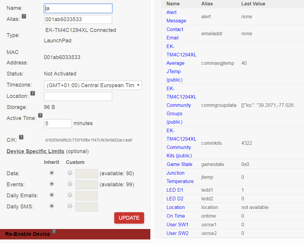The image size is (304, 243).
Task: Select Inherit radio for Daily Emails
Action: coord(52,195)
